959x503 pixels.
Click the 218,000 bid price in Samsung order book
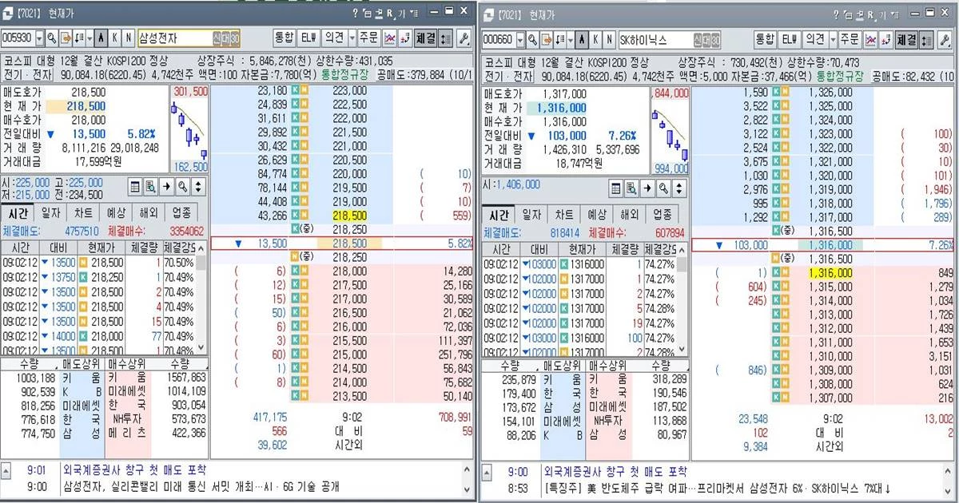[349, 271]
